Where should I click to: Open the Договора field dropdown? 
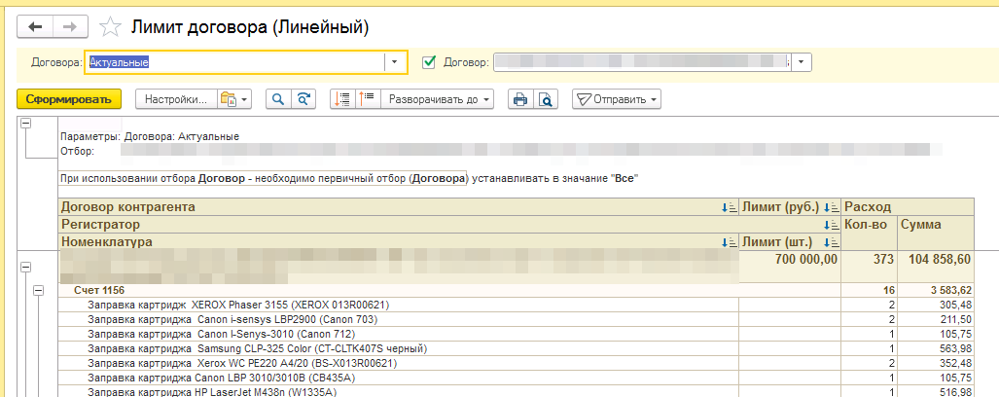pyautogui.click(x=395, y=62)
